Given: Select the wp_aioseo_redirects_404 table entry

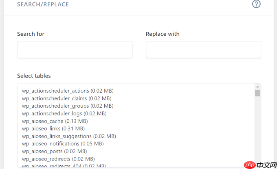Looking at the screenshot, I should coord(64,166).
